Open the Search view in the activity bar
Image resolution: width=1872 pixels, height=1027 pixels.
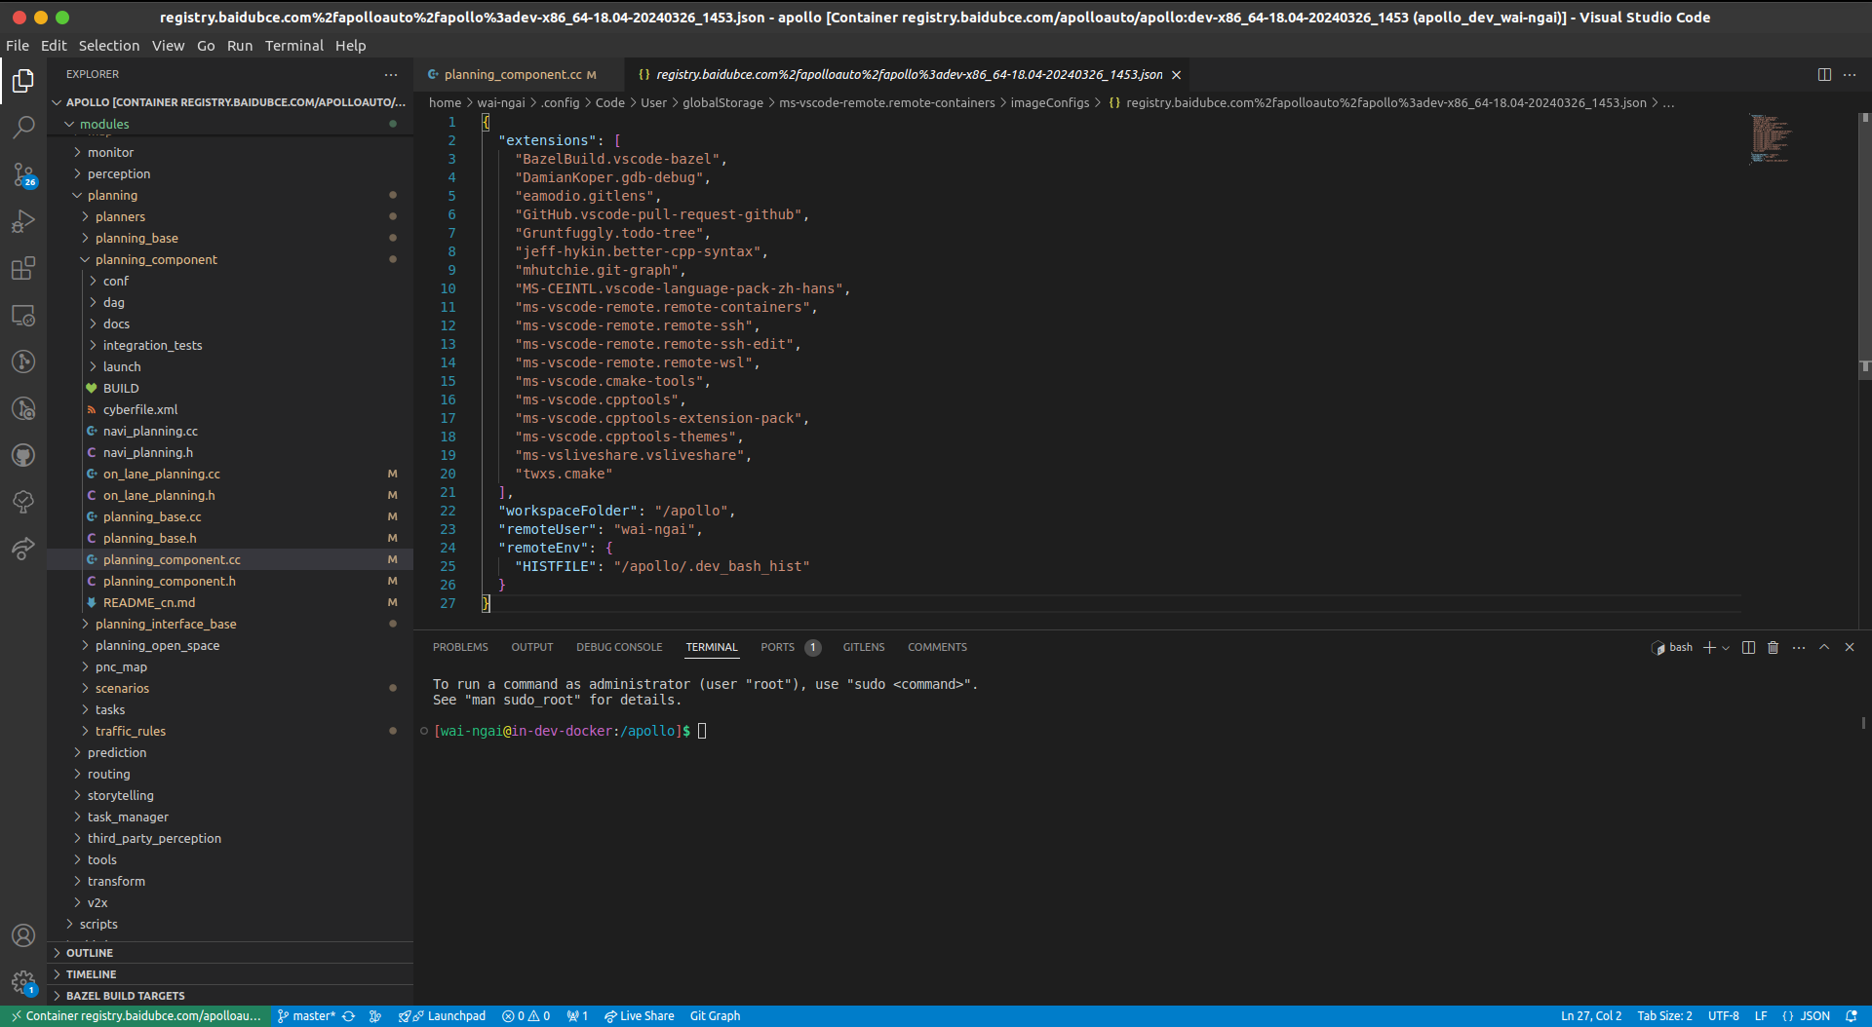pos(23,127)
